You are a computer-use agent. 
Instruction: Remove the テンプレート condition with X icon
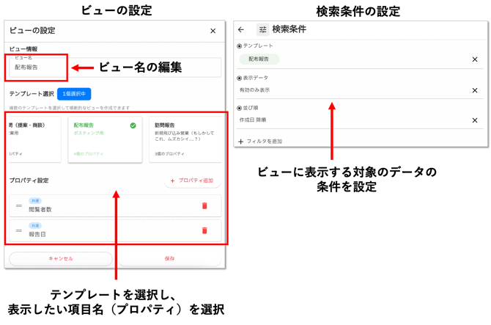click(474, 59)
